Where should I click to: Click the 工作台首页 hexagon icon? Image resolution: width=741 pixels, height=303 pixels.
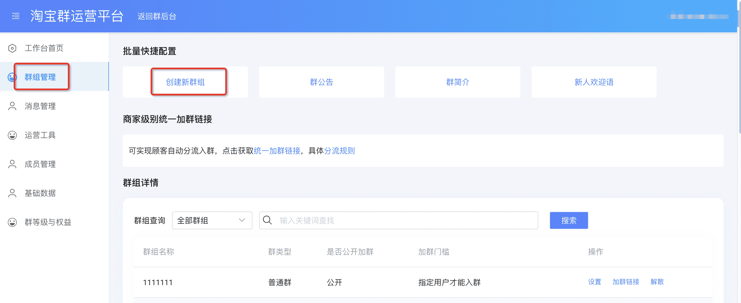12,48
